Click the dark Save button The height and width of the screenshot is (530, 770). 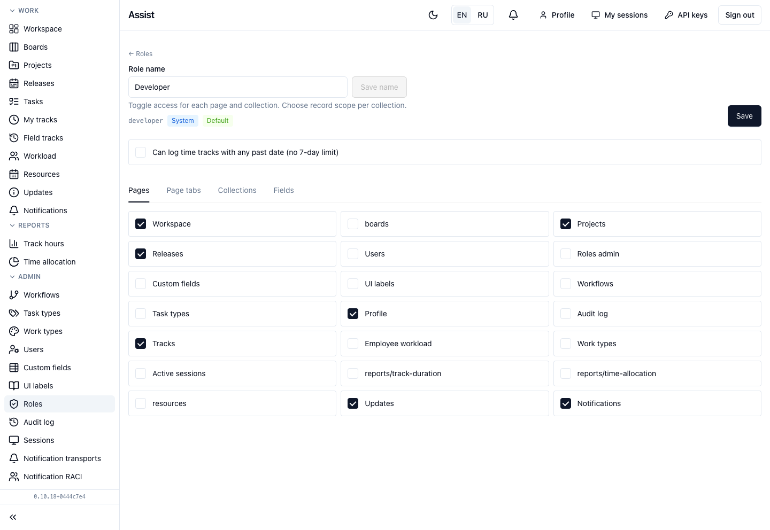pyautogui.click(x=744, y=116)
